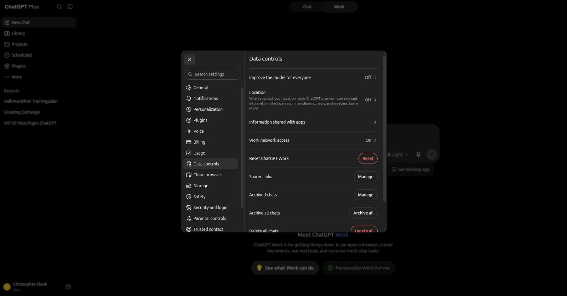Open Library icon in sidebar
Viewport: 567px width, 296px height.
(x=7, y=33)
